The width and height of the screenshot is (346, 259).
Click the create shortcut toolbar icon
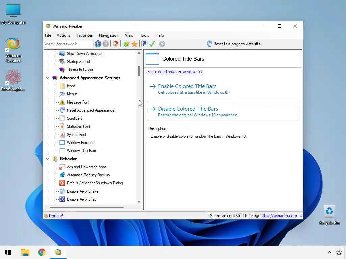point(144,44)
